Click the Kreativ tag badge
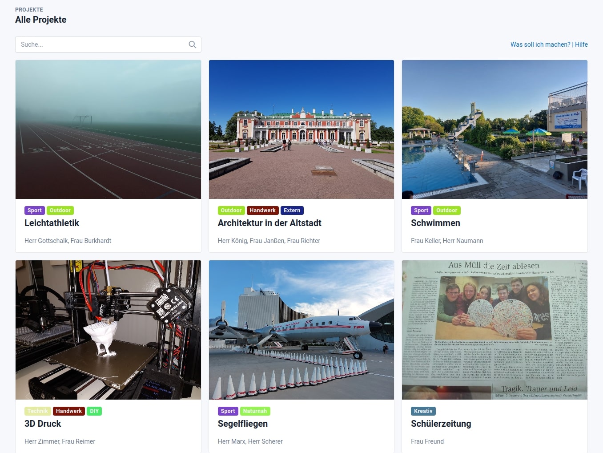This screenshot has width=603, height=453. coord(423,411)
